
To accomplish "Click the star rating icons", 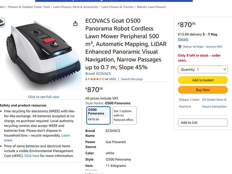I will click(x=97, y=79).
